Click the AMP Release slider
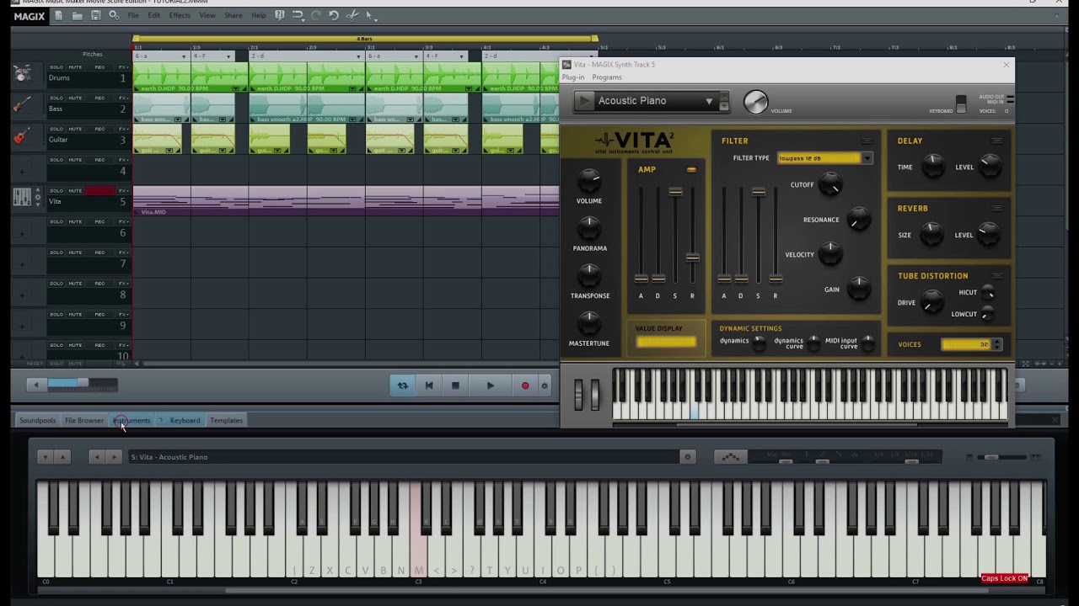 692,257
